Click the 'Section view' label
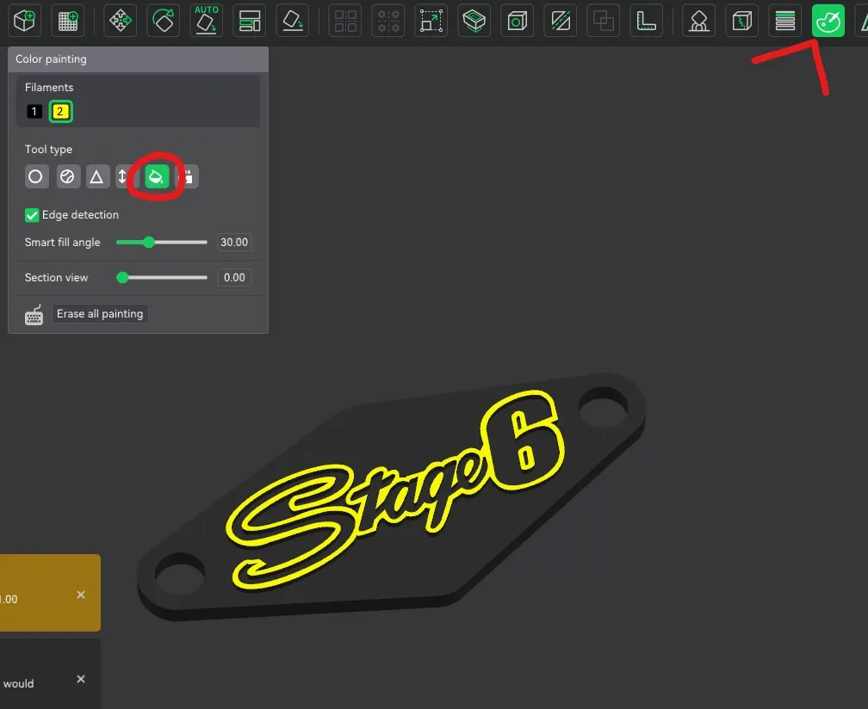Screen dimensions: 868x709 coord(57,278)
